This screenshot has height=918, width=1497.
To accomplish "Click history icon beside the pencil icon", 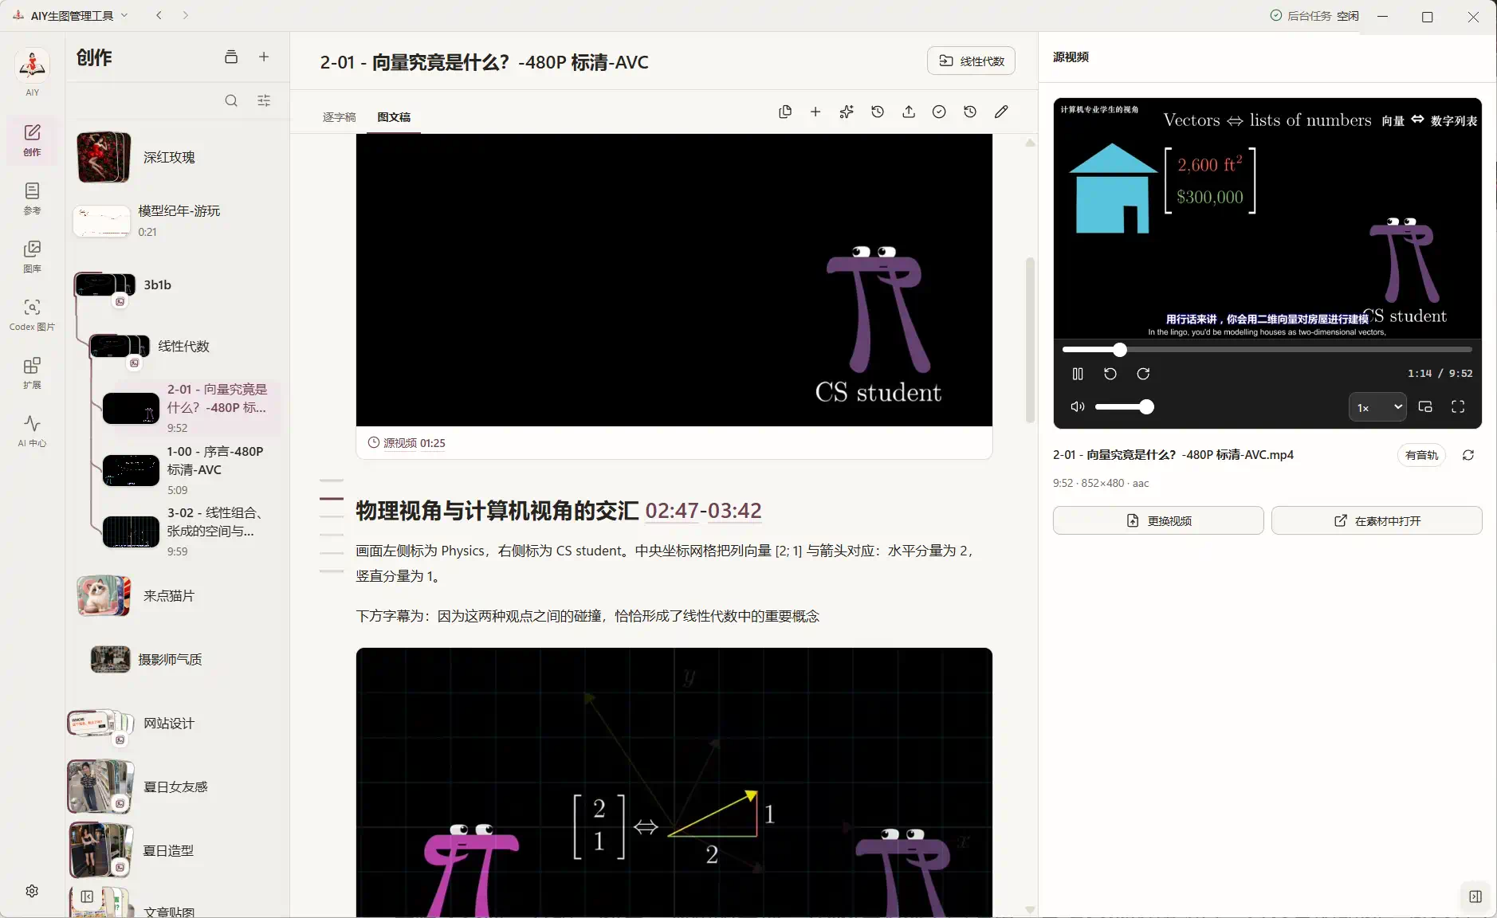I will pyautogui.click(x=970, y=112).
